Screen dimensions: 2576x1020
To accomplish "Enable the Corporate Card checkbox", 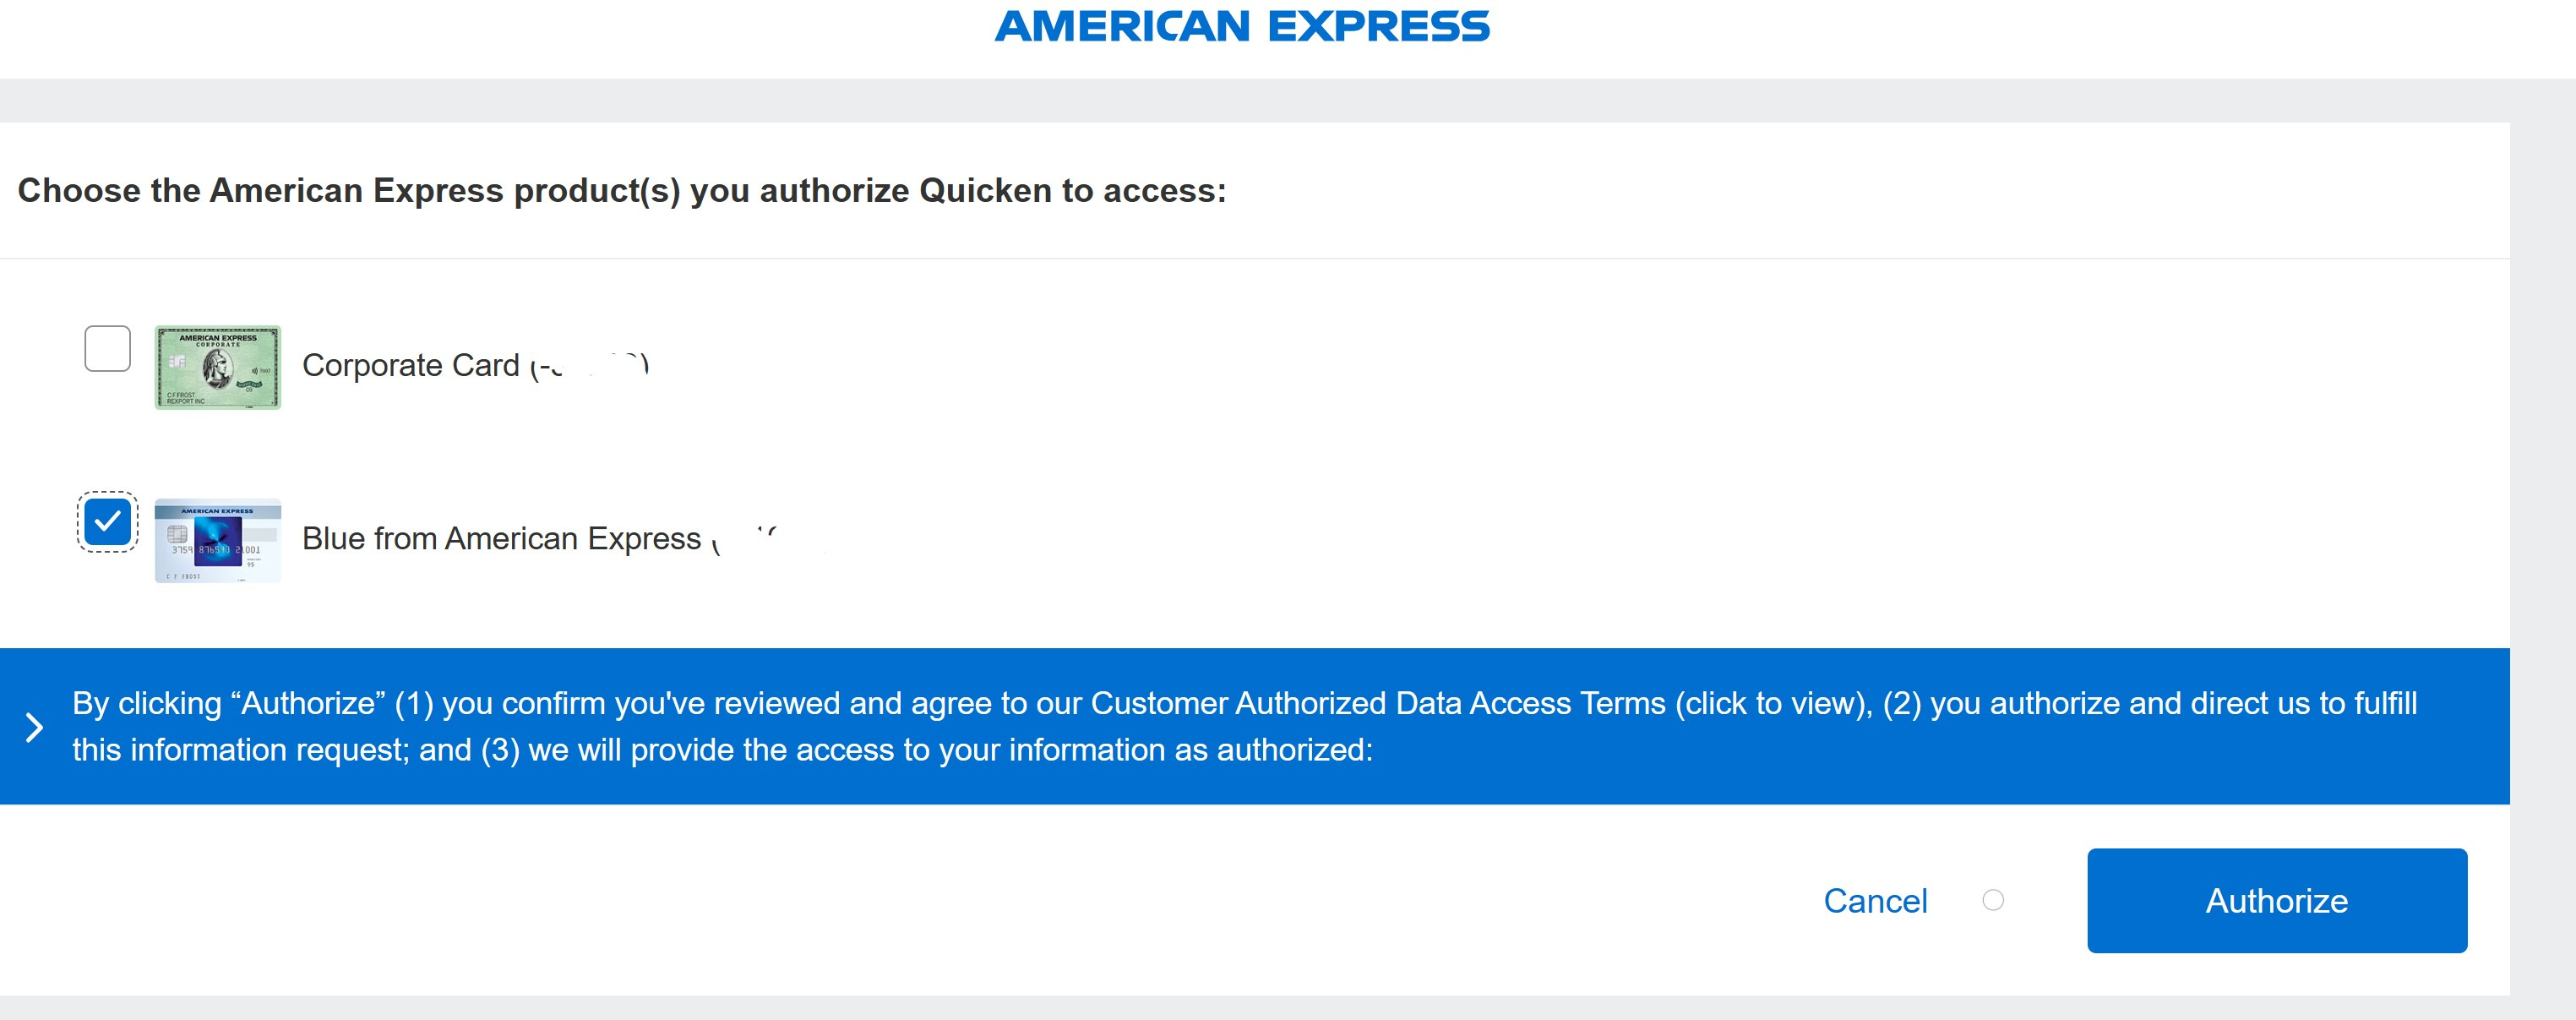I will (107, 349).
